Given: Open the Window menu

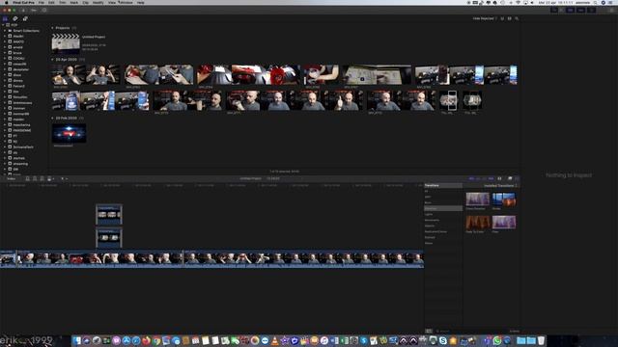Looking at the screenshot, I should pyautogui.click(x=126, y=2).
